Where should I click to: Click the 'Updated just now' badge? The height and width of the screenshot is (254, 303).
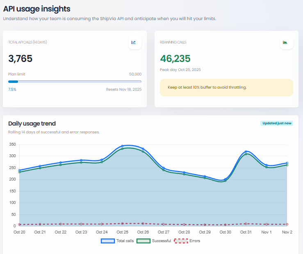277,123
